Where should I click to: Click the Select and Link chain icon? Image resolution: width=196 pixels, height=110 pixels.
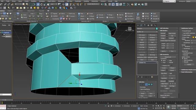click(x=5, y=4)
